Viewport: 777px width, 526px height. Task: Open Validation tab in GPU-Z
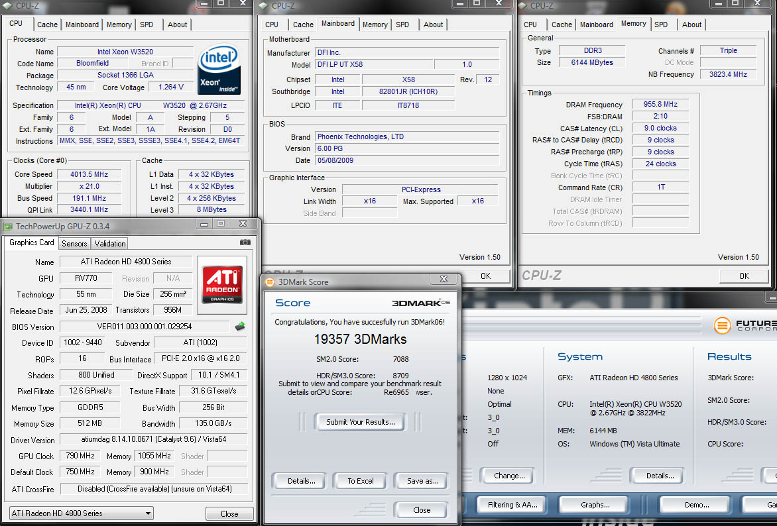click(x=110, y=243)
